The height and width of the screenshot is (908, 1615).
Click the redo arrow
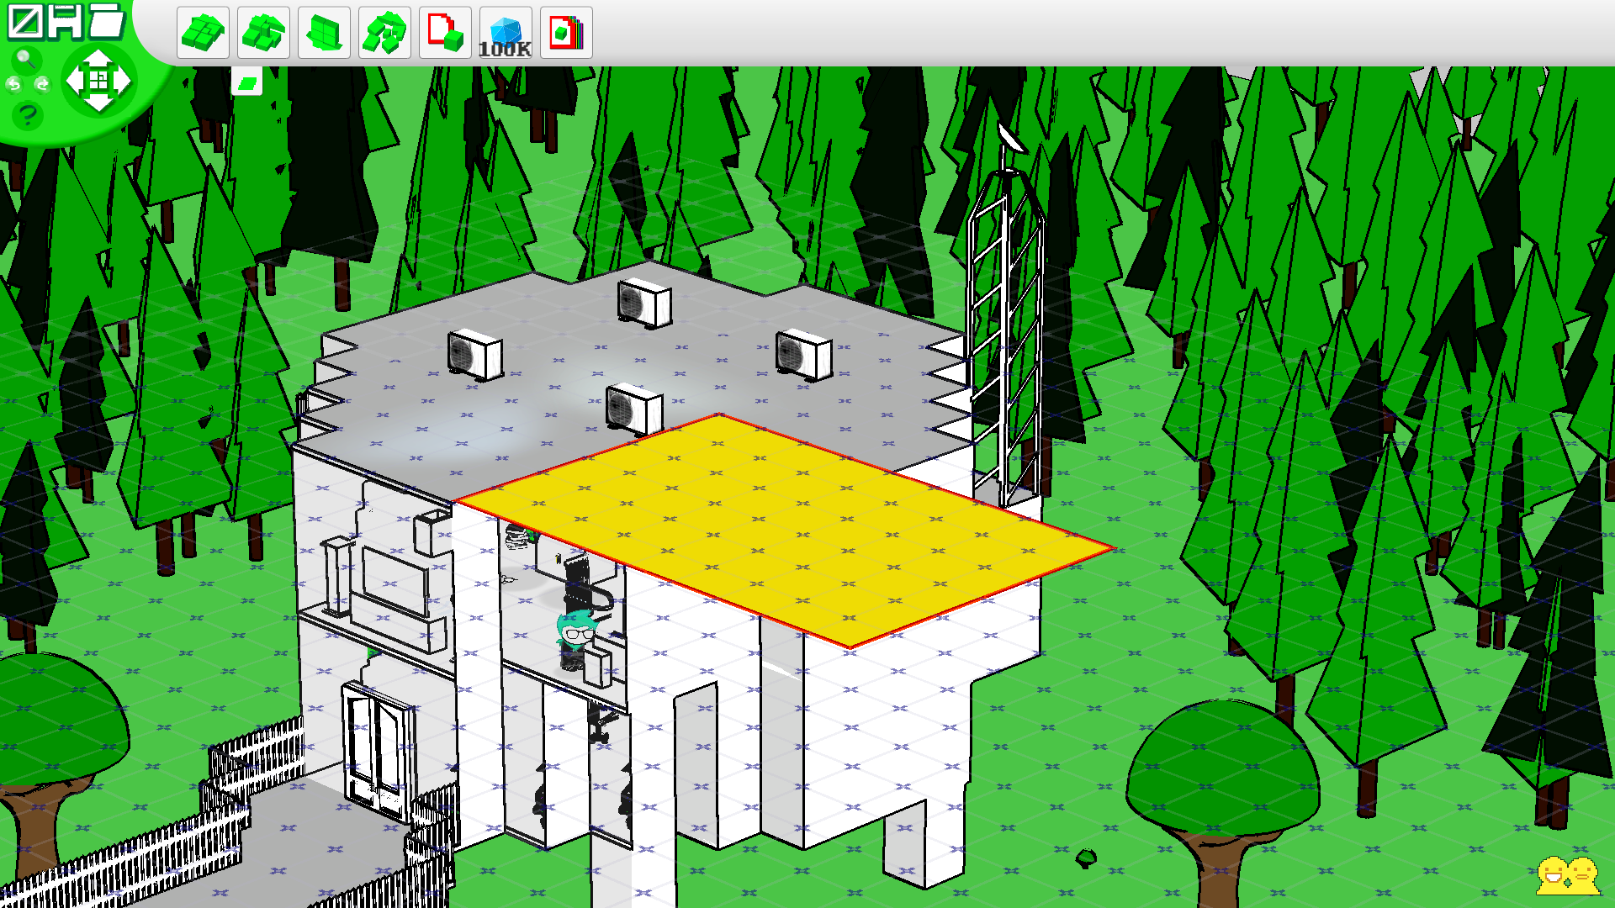click(41, 84)
